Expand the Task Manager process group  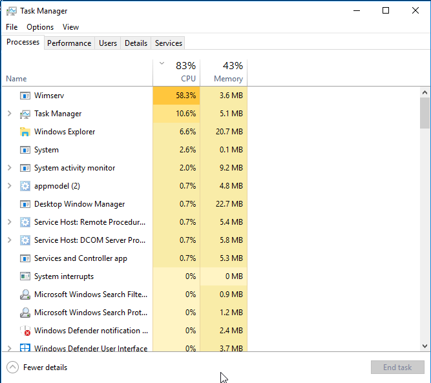(x=9, y=114)
